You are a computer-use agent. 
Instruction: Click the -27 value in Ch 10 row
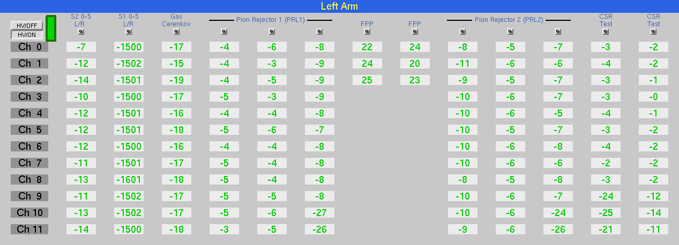[319, 213]
